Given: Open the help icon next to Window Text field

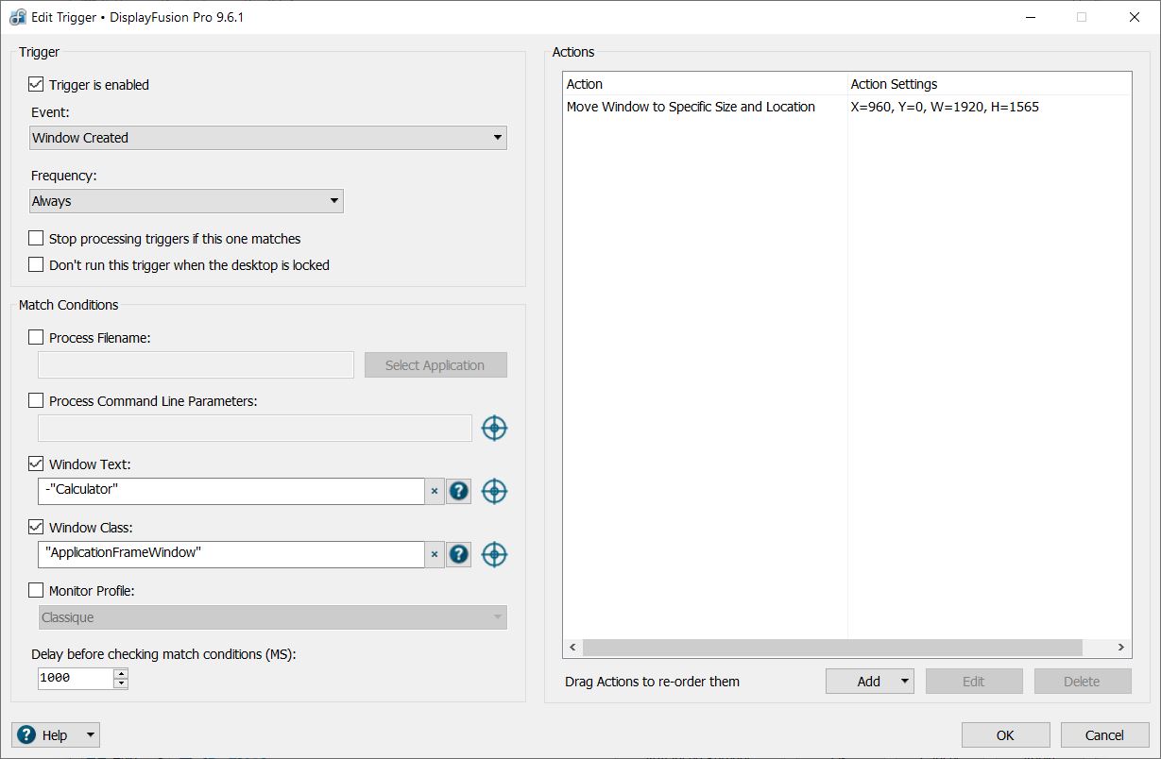Looking at the screenshot, I should (458, 491).
